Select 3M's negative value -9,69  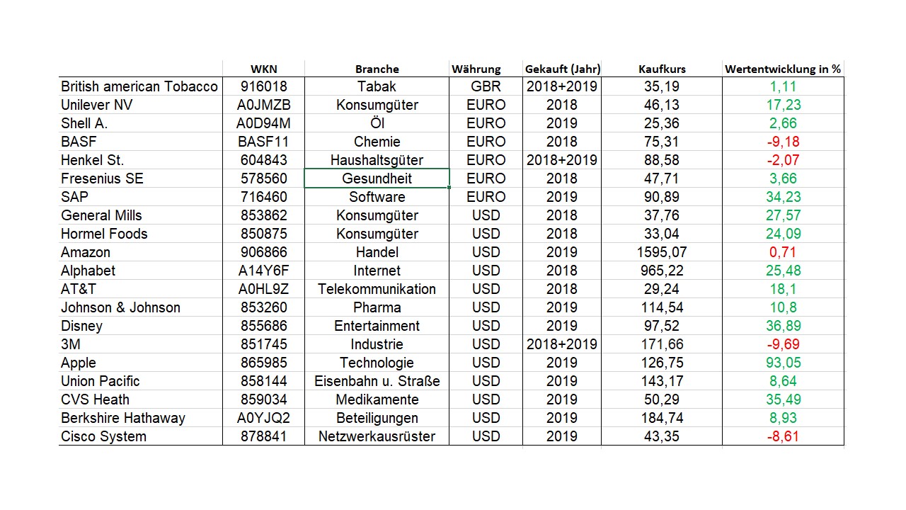tap(783, 344)
